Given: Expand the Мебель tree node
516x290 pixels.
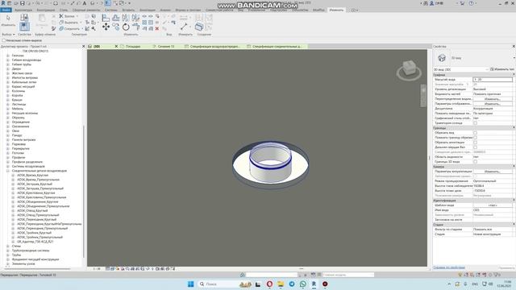Looking at the screenshot, I should coord(8,109).
